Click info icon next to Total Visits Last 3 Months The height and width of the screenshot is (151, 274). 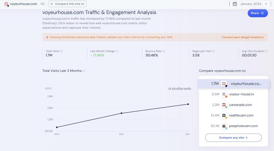point(84,71)
